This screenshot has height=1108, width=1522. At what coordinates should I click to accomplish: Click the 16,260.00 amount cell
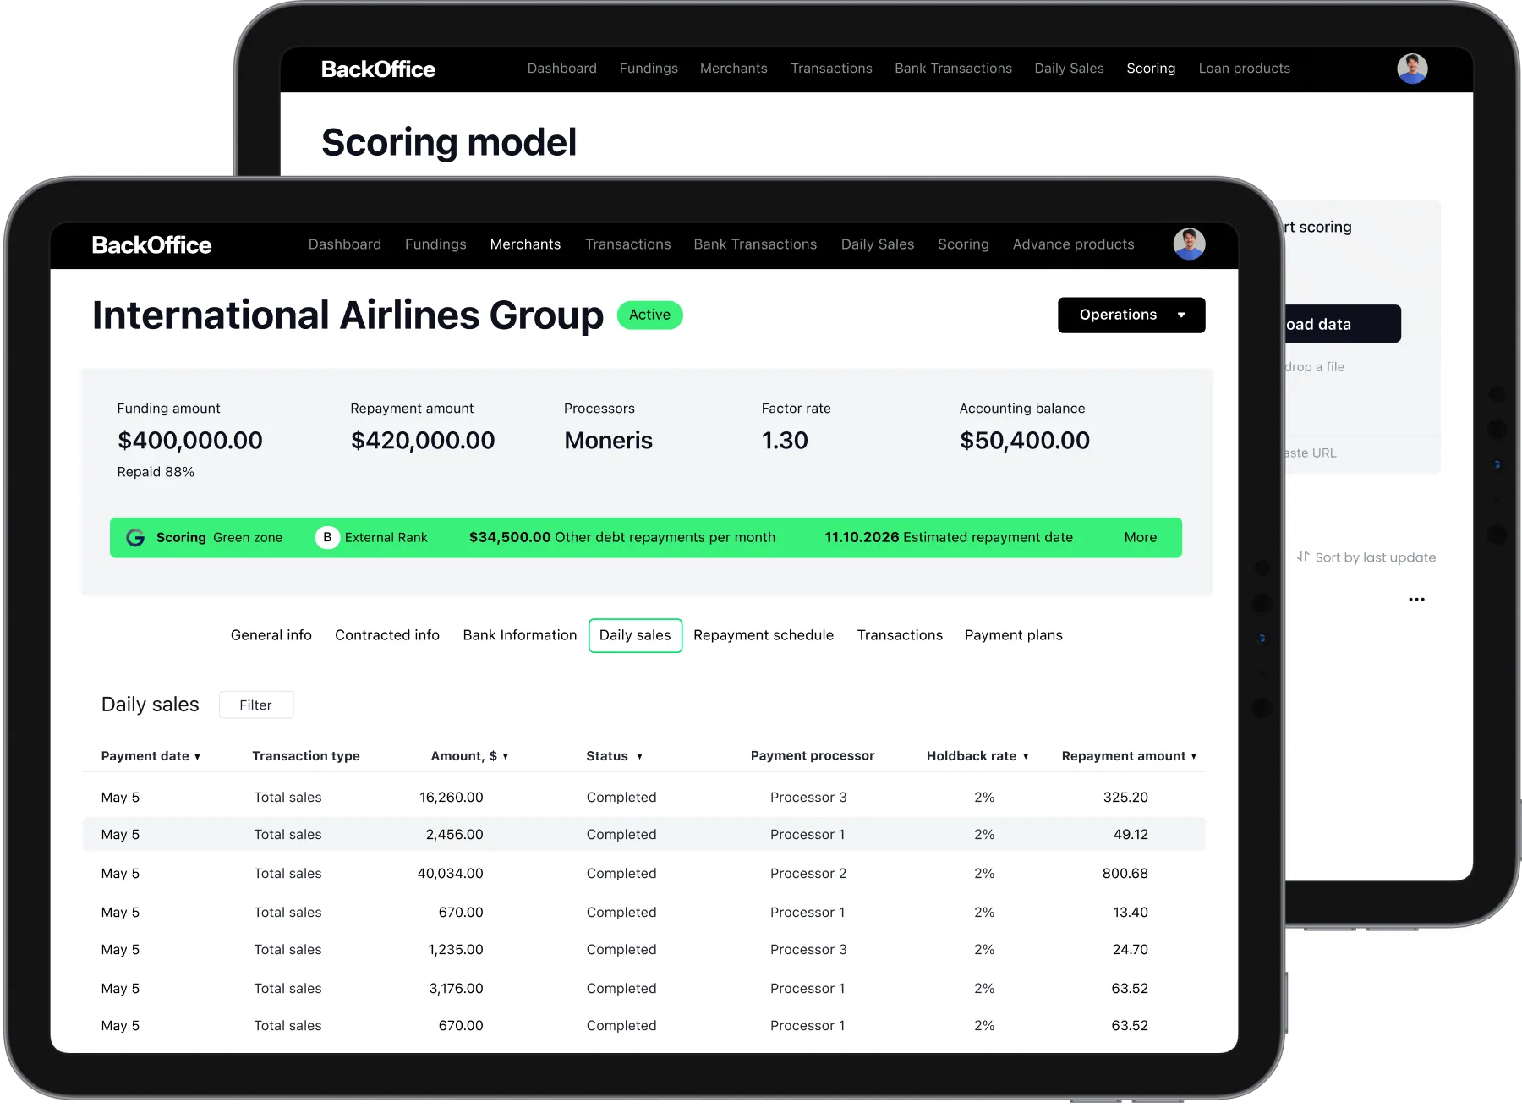point(452,798)
